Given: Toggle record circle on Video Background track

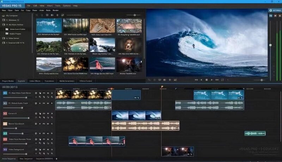Looking at the screenshot, I should [36, 149].
